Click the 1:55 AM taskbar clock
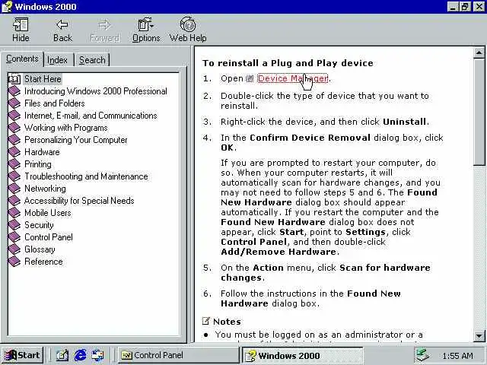 tap(457, 356)
